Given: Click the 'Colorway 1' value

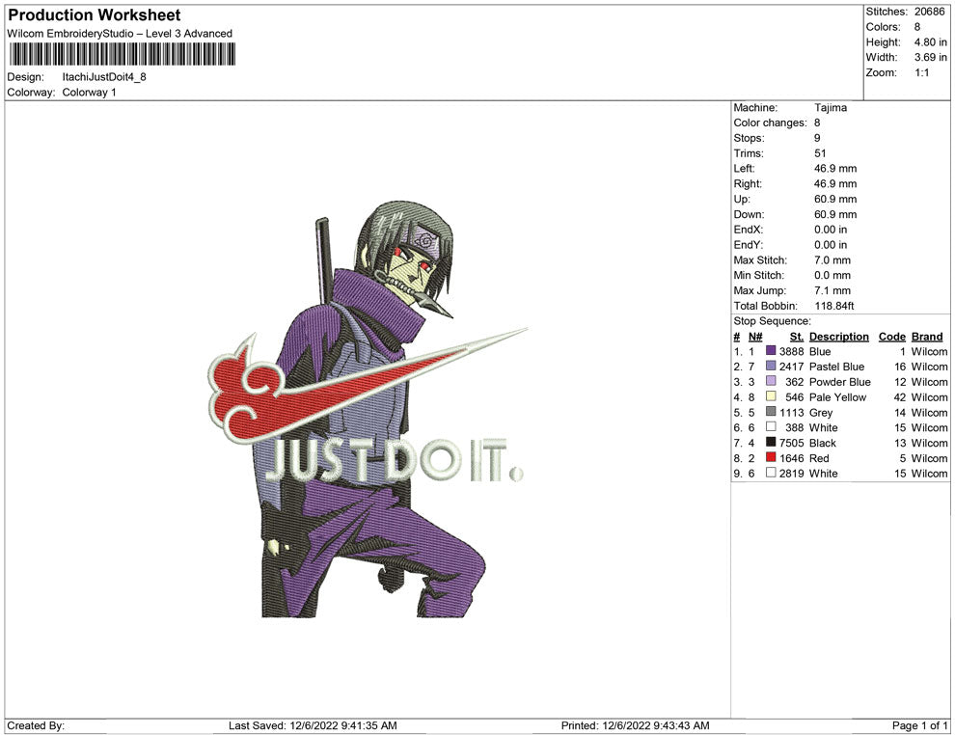Looking at the screenshot, I should pyautogui.click(x=89, y=93).
